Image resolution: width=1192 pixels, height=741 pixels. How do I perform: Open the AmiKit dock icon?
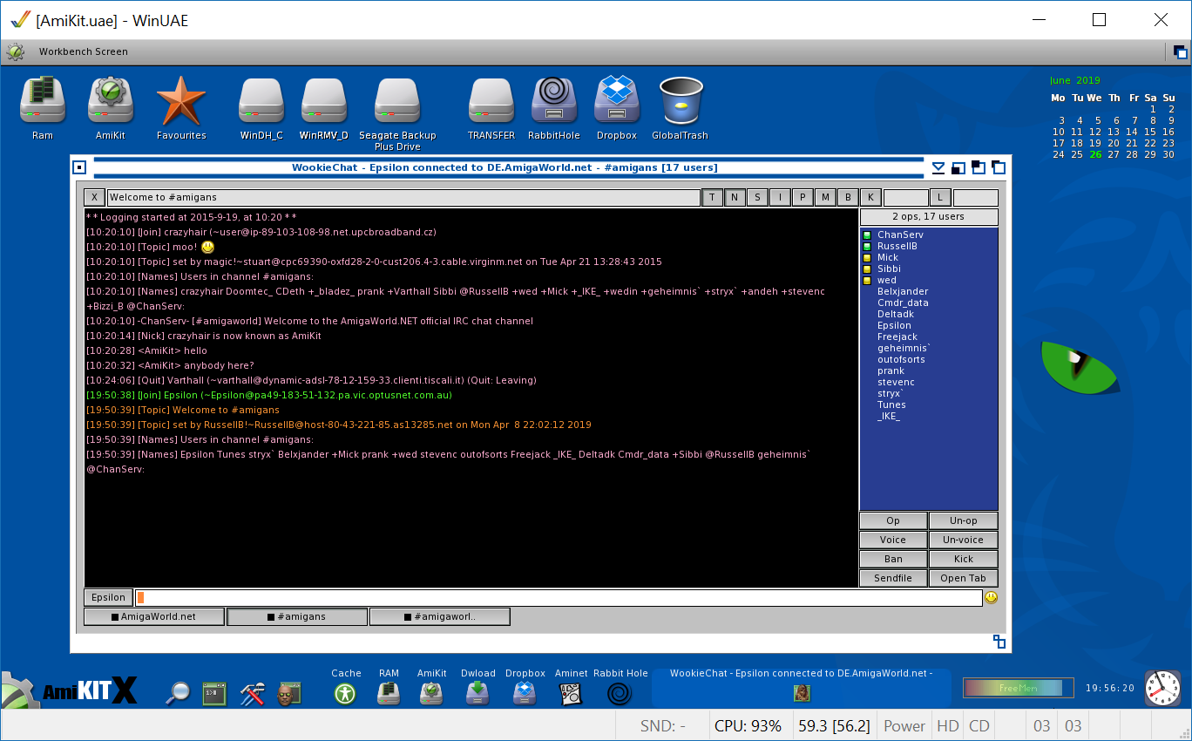pyautogui.click(x=432, y=693)
